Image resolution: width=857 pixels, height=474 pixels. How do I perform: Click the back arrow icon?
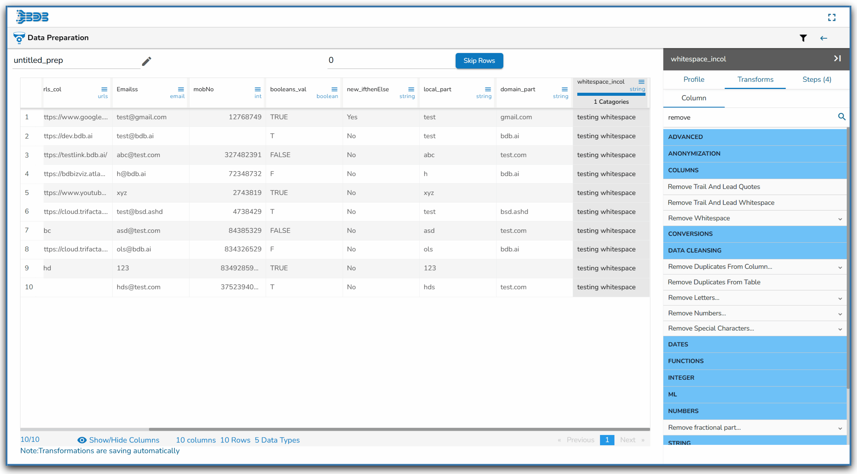point(823,38)
